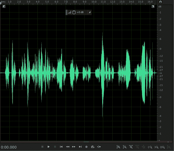Zoom out amplitude

click(125, 147)
